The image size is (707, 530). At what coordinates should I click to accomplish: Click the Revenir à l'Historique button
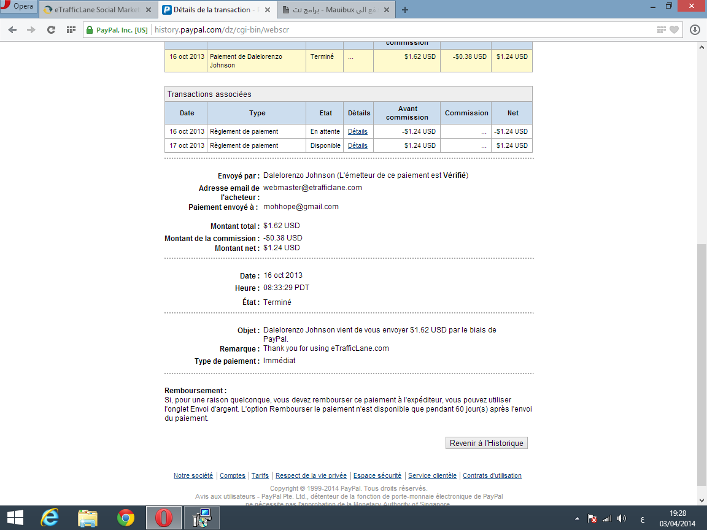click(x=487, y=443)
